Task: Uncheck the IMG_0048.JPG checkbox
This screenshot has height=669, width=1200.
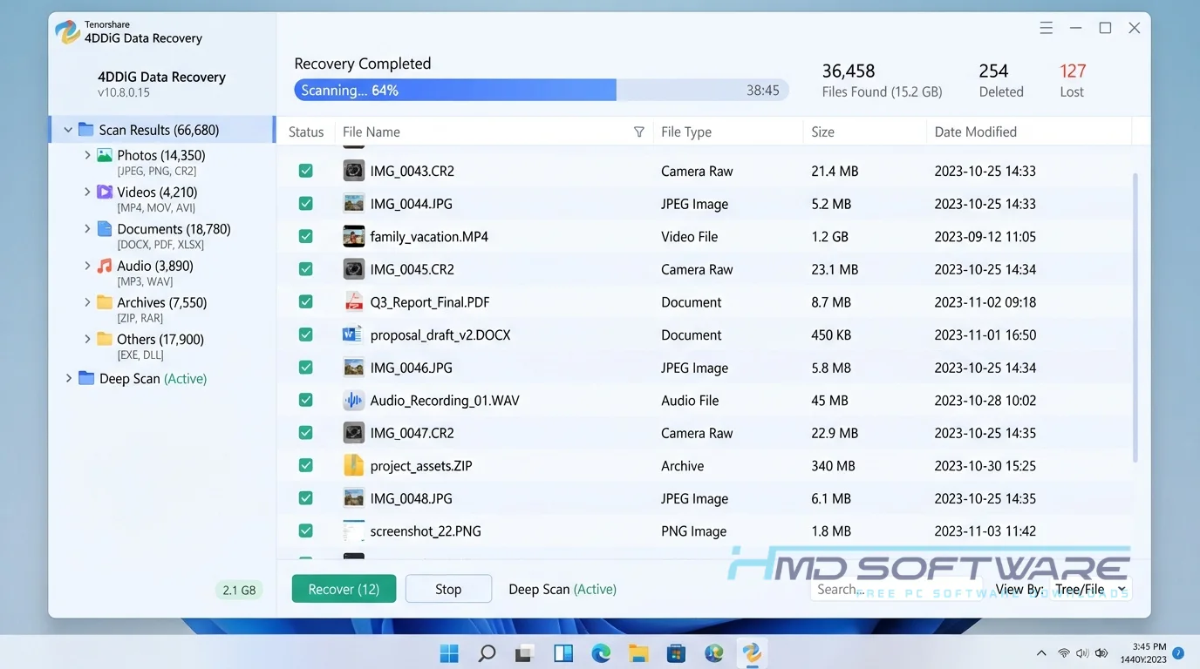Action: click(x=306, y=498)
